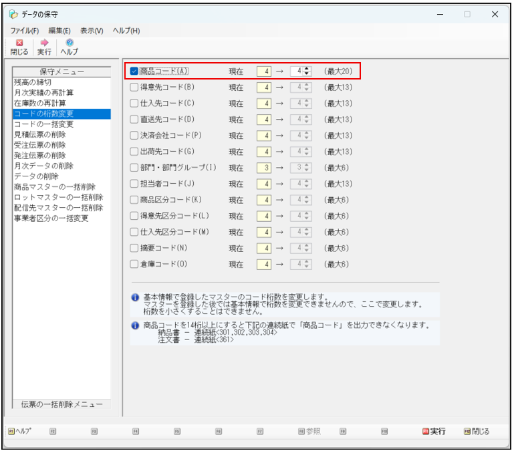Open the 表示(V) menu
This screenshot has width=514, height=451.
click(x=92, y=31)
